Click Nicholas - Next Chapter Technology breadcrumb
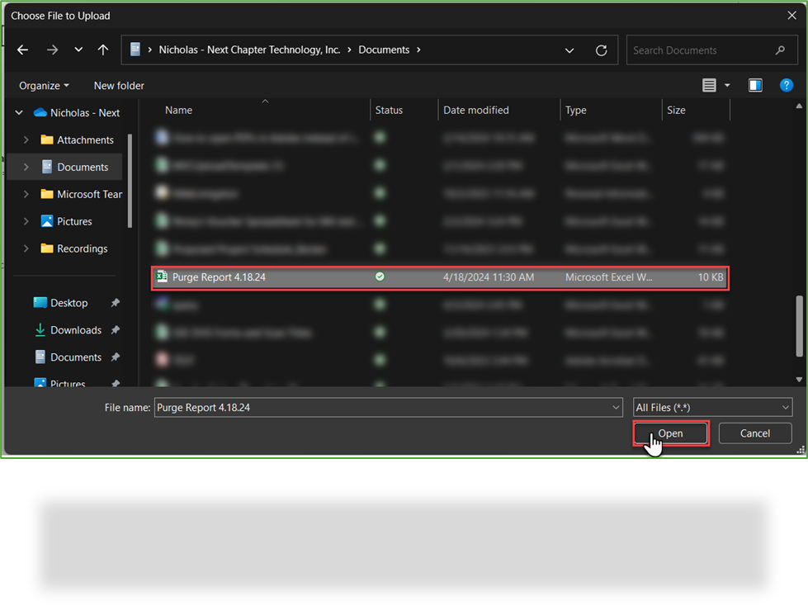 point(249,50)
